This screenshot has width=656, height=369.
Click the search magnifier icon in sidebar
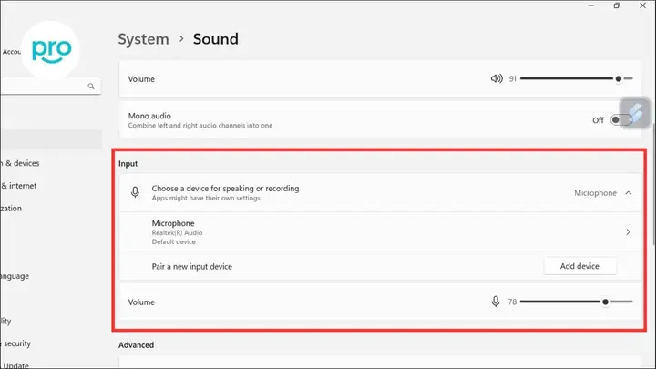pos(91,87)
